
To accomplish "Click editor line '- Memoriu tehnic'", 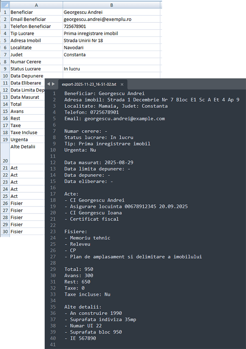I will point(87,238).
